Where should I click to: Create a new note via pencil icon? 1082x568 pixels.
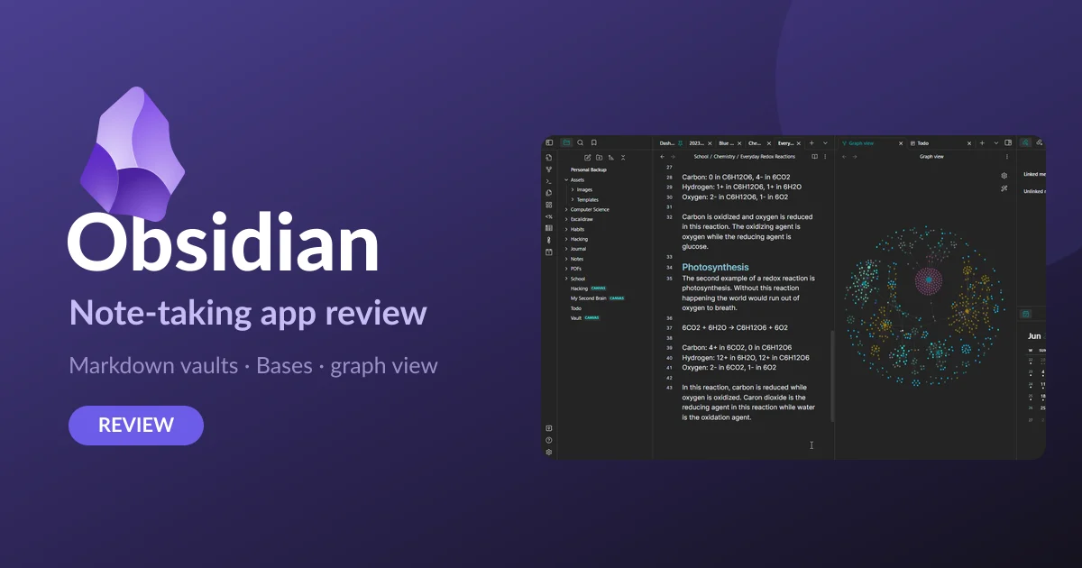pyautogui.click(x=588, y=157)
